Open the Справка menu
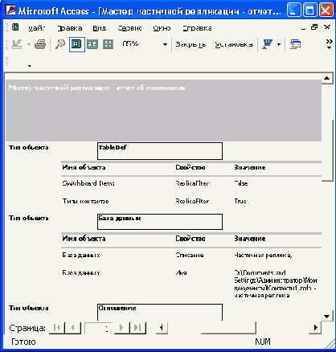Viewport: 336px width, 352px height. 197,28
